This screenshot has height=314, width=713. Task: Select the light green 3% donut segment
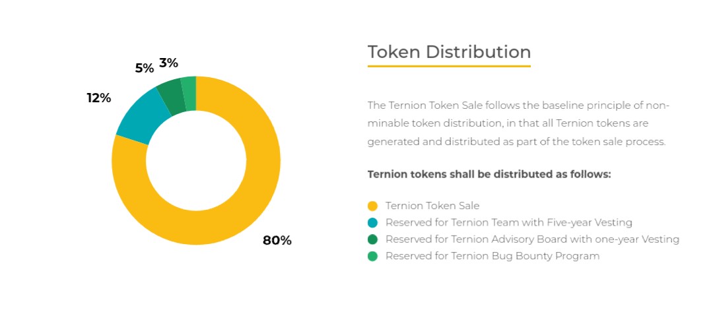click(189, 93)
